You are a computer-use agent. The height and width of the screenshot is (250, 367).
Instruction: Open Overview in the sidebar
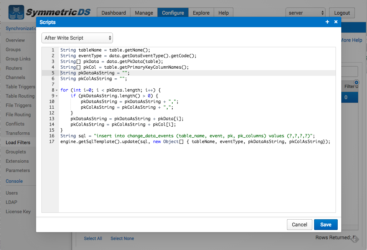pyautogui.click(x=15, y=40)
